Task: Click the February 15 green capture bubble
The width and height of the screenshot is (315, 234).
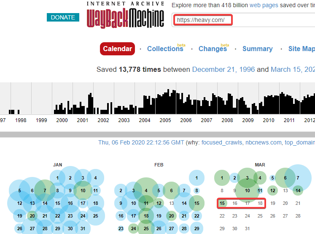Action: [x=197, y=203]
